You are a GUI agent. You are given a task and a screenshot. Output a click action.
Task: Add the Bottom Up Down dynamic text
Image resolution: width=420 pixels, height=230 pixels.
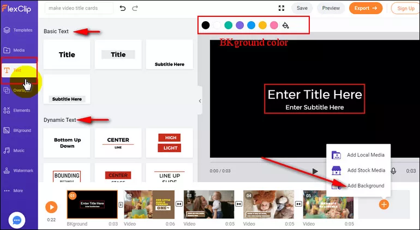click(x=67, y=143)
